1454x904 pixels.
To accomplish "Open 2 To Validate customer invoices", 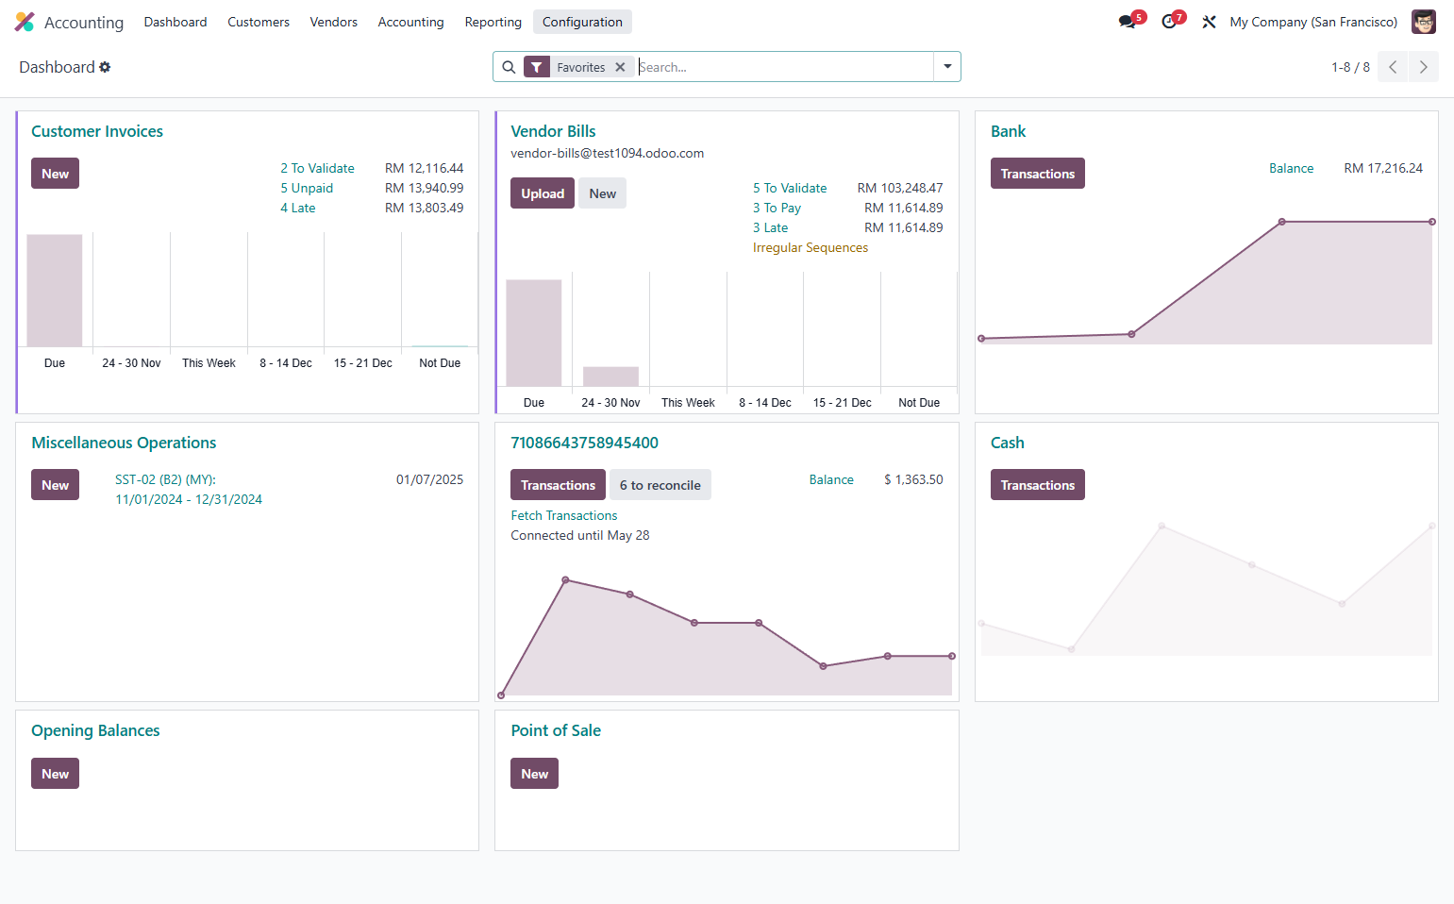I will click(317, 168).
